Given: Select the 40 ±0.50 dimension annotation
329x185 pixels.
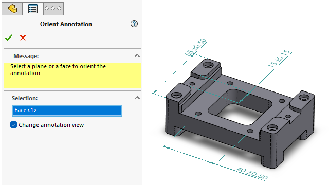Looking at the screenshot, I should [x=252, y=173].
